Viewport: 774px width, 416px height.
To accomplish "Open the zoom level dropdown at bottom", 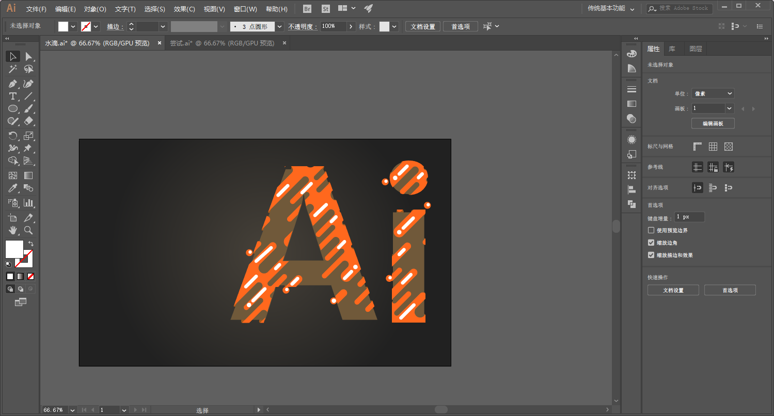I will coord(72,410).
